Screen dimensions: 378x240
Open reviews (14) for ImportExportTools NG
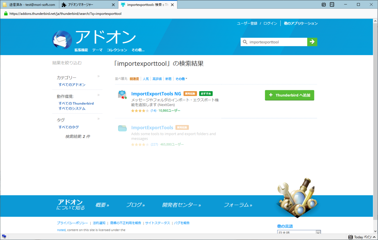[x=153, y=111]
